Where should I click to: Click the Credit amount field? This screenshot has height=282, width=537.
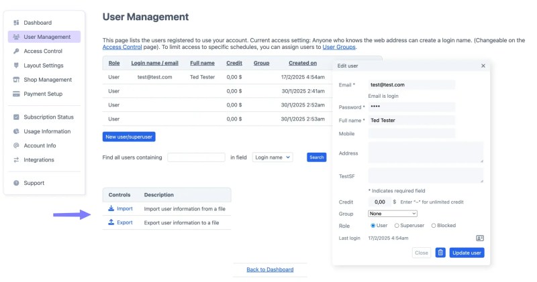pyautogui.click(x=379, y=202)
